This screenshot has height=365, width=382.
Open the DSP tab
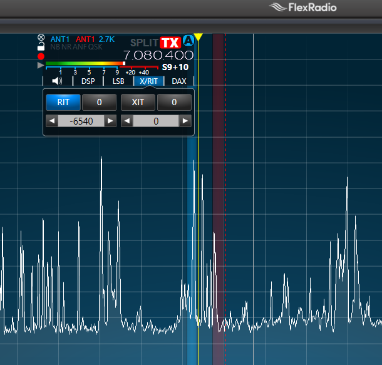pyautogui.click(x=88, y=81)
